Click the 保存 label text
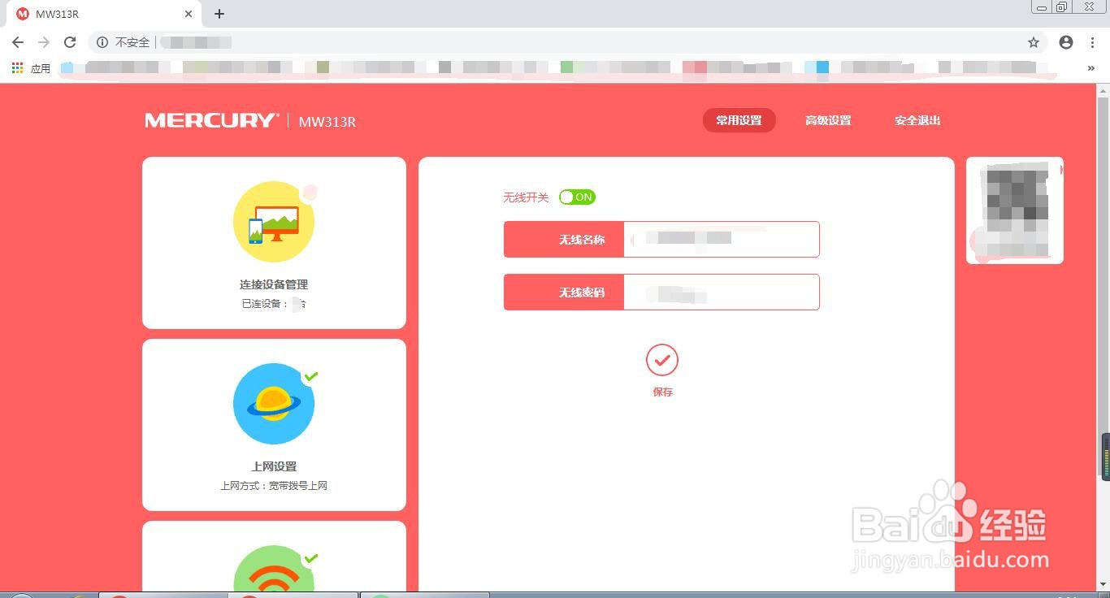1110x598 pixels. pos(662,392)
